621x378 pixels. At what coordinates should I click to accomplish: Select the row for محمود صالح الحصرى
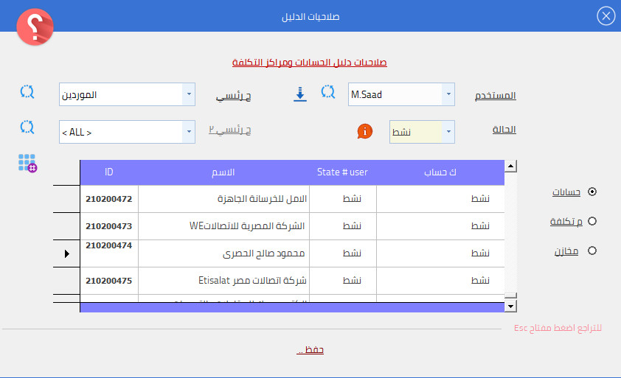257,253
